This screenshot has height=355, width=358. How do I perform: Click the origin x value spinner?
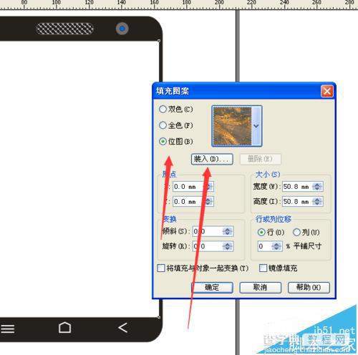pyautogui.click(x=209, y=187)
